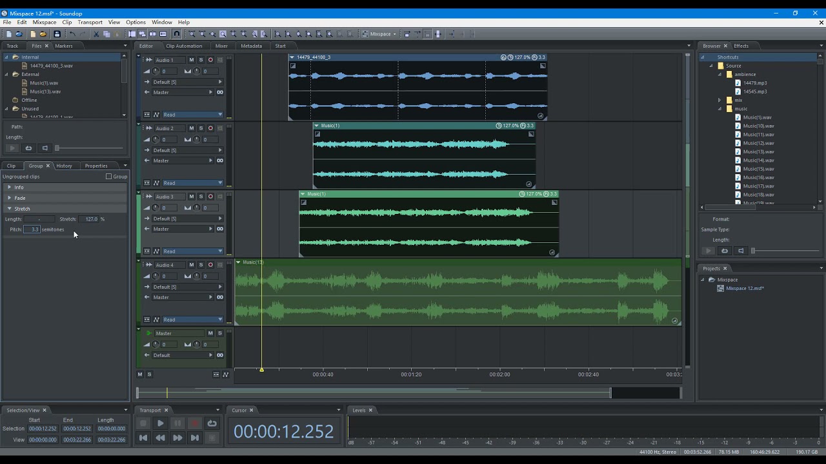The image size is (826, 464).
Task: Open Audio 2 Master output selector
Action: click(x=183, y=160)
